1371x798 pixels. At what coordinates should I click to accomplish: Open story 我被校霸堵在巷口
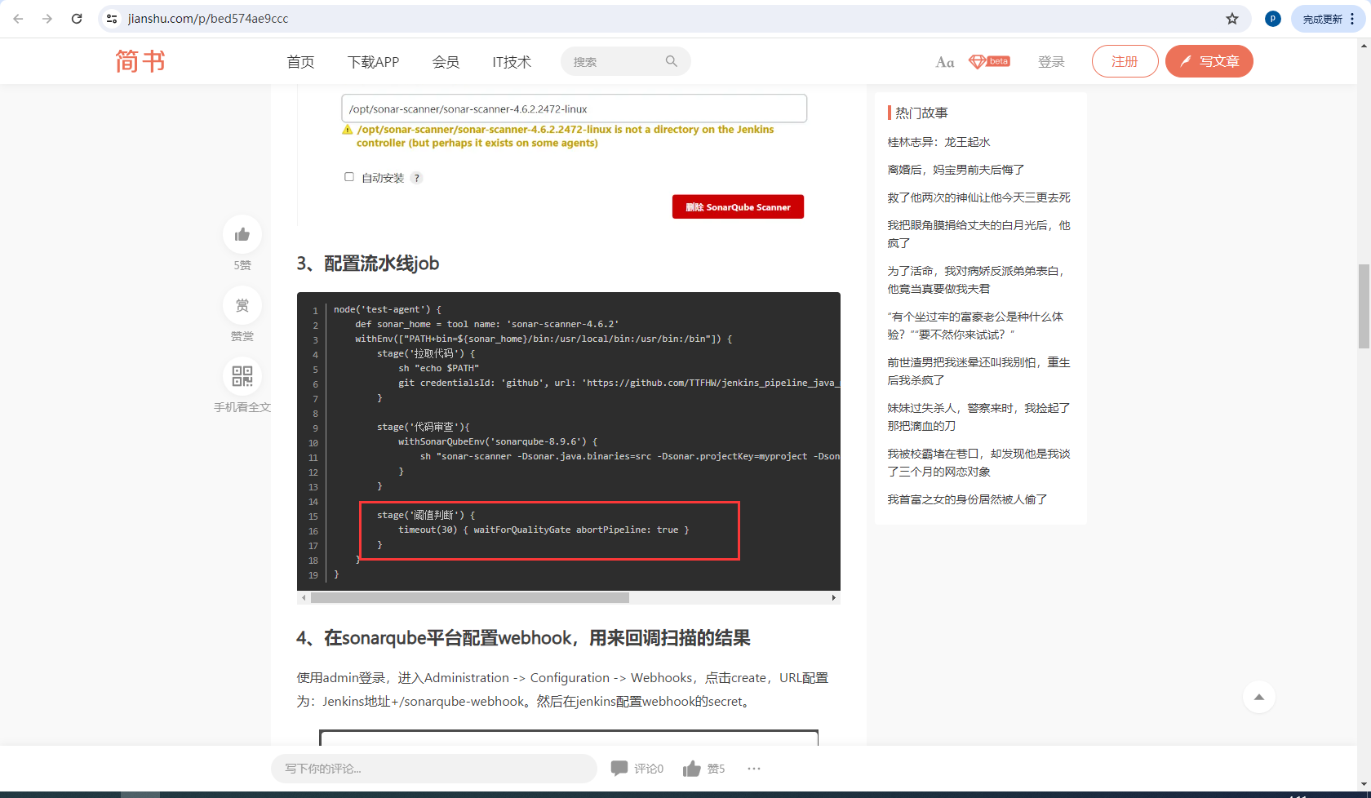coord(978,463)
